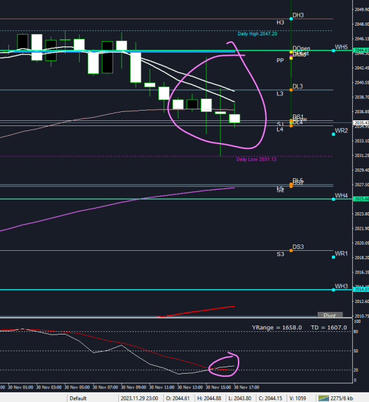
Task: Click the white 2035.43 current price tag
Action: click(361, 123)
